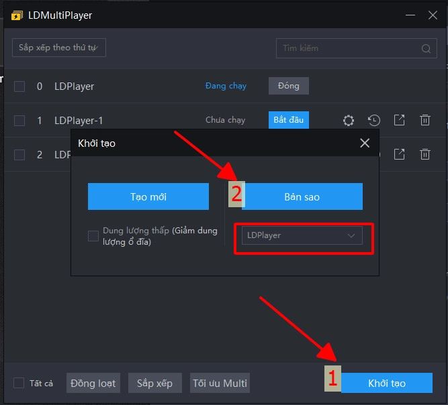Click LDMultiPlayer logo icon in title bar
The image size is (448, 405).
[16, 15]
